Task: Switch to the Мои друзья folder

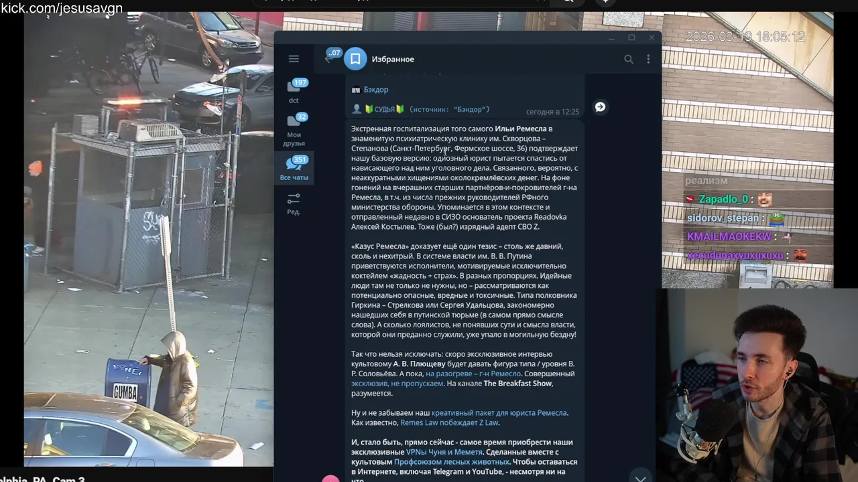Action: pos(294,130)
